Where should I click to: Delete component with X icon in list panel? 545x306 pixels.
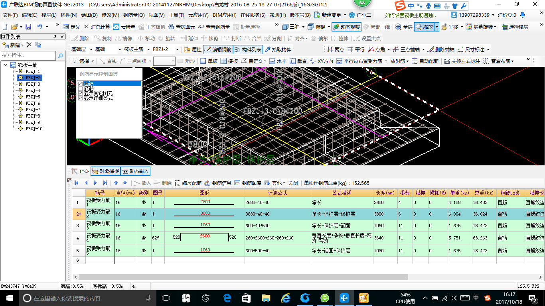click(29, 45)
